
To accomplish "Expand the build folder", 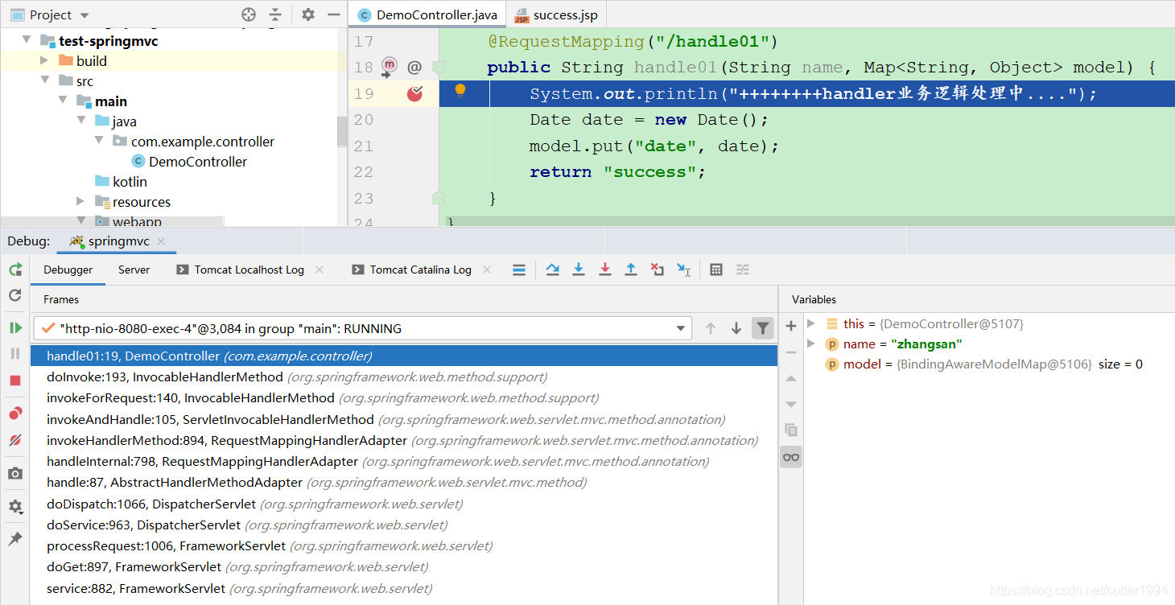I will tap(44, 60).
